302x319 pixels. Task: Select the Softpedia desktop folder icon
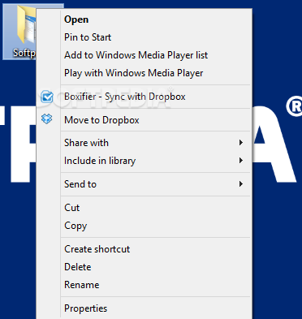tap(19, 32)
